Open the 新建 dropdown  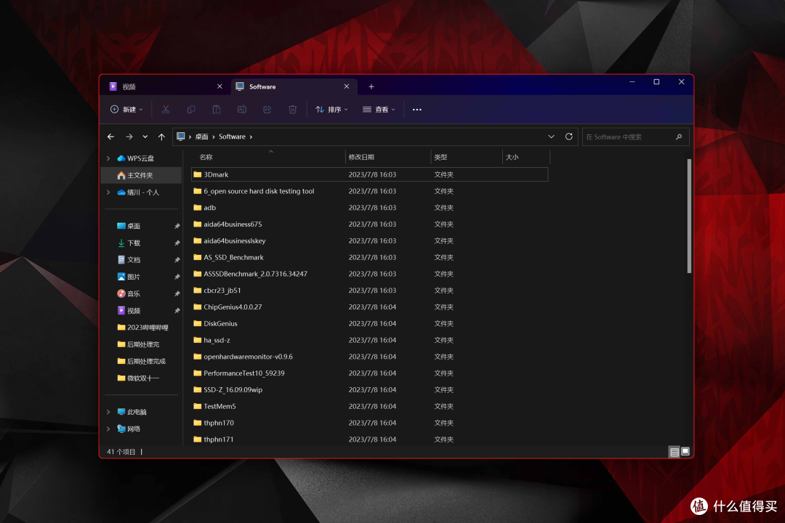point(126,110)
